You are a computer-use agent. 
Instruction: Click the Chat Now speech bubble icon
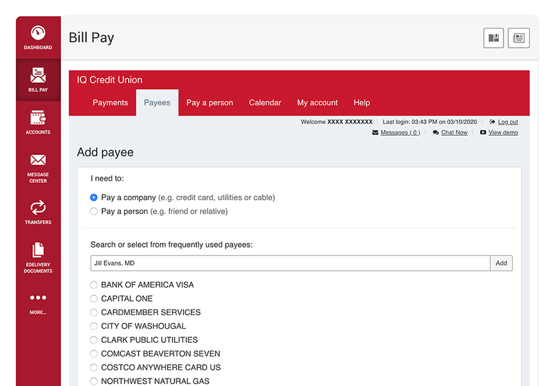435,132
